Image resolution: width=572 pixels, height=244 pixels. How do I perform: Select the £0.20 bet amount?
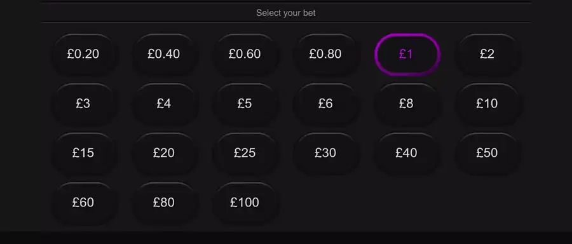pyautogui.click(x=83, y=55)
